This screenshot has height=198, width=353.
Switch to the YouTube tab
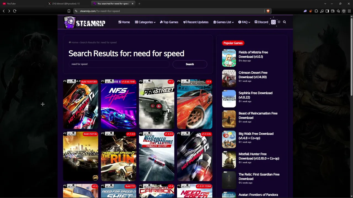click(23, 4)
